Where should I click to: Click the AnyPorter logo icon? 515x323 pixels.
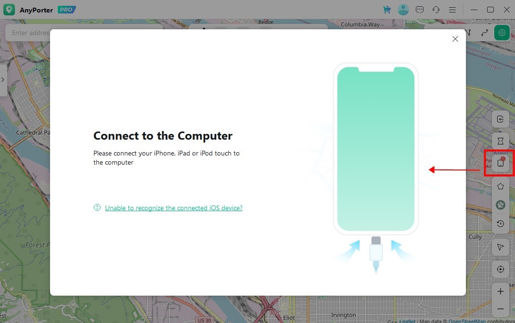(9, 10)
